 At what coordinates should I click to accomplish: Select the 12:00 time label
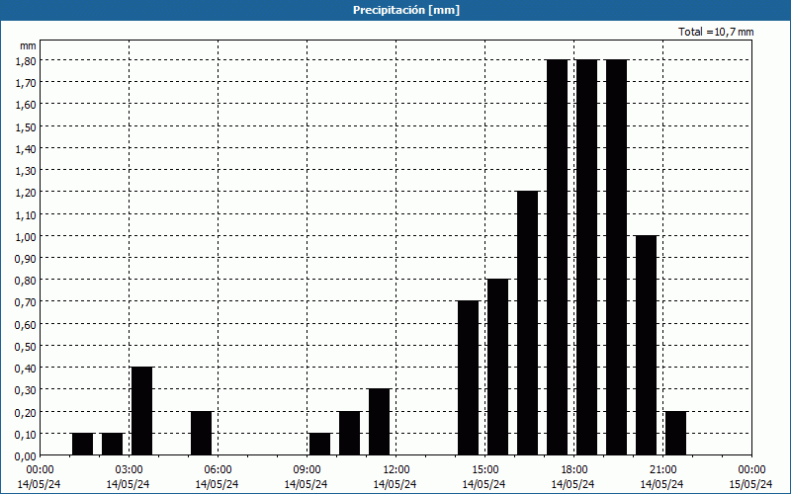[x=396, y=470]
